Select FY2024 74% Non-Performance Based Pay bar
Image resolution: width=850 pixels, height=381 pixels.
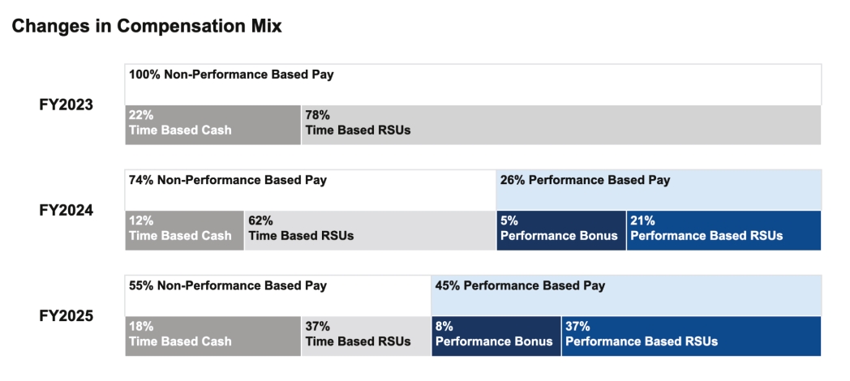(x=310, y=190)
